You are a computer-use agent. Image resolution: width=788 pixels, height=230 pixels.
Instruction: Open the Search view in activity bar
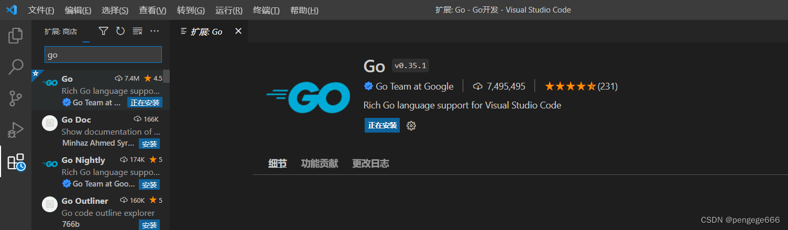coord(16,67)
